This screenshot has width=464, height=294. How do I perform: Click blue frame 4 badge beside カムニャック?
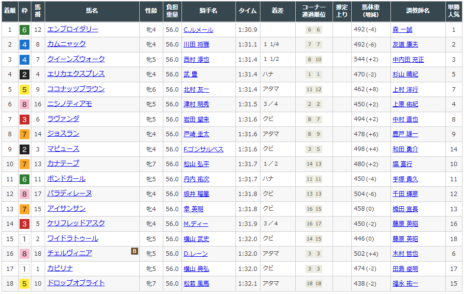click(25, 45)
